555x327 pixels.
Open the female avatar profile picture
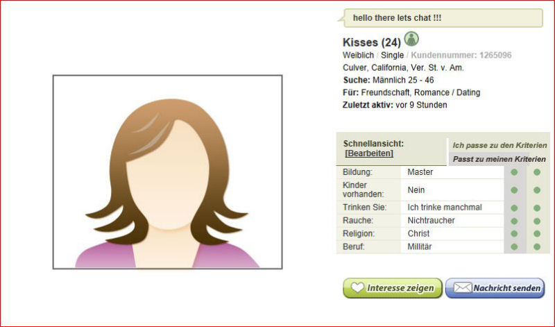click(x=167, y=171)
